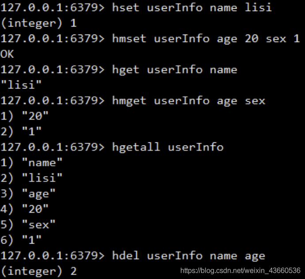Image resolution: width=305 pixels, height=279 pixels.
Task: Click the hgetall row 3) "age"
Action: pos(28,194)
